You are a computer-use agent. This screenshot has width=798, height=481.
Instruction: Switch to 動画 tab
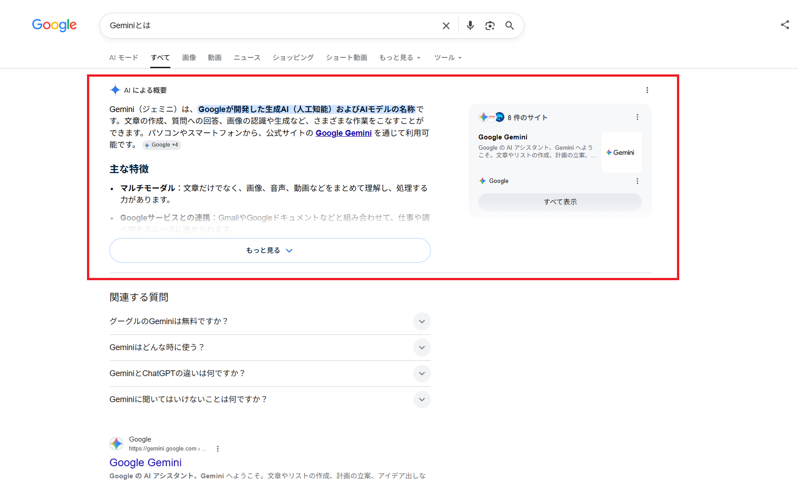tap(215, 58)
